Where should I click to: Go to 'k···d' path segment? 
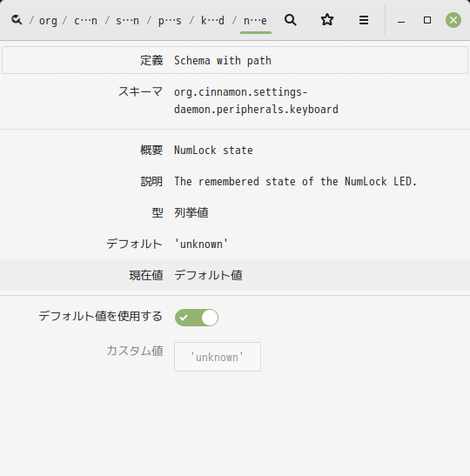(212, 21)
